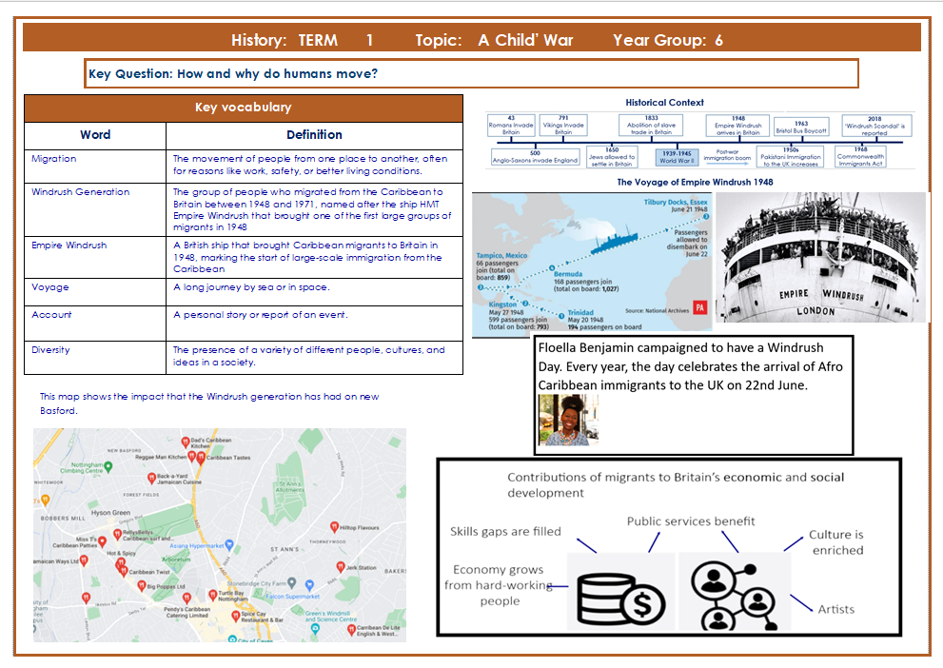This screenshot has height=668, width=943.
Task: Select the 1939-1945 World War II box
Action: (x=677, y=157)
